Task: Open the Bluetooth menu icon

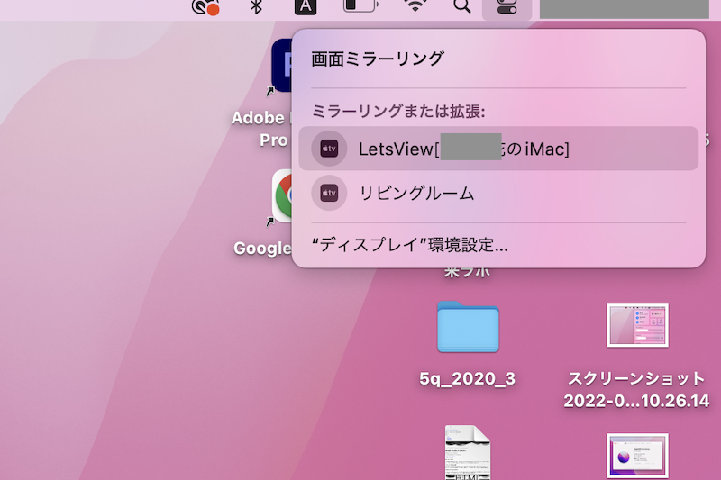Action: [x=256, y=6]
